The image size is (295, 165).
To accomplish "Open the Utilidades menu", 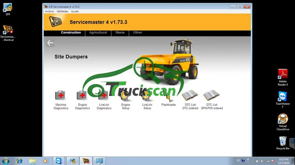I will click(62, 11).
